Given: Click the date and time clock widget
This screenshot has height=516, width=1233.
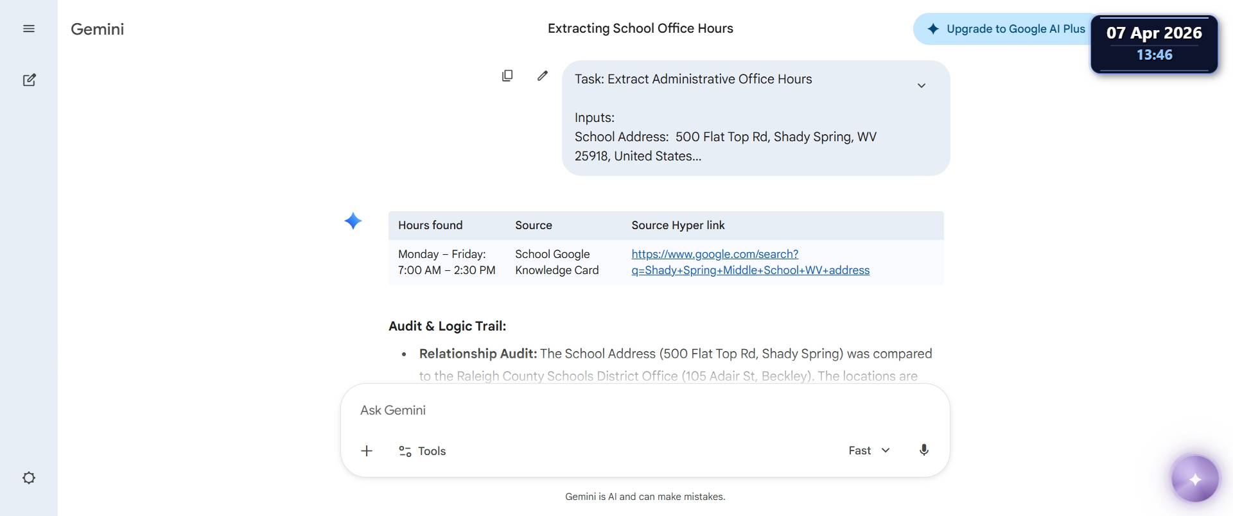Looking at the screenshot, I should (x=1154, y=44).
